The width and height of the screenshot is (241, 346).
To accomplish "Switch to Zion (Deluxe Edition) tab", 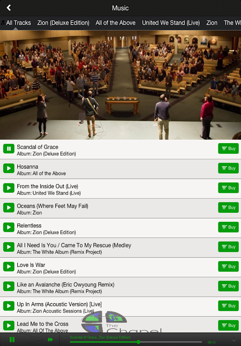I will tap(63, 23).
